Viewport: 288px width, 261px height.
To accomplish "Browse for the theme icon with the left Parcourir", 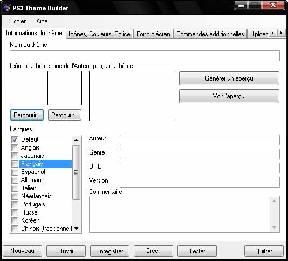I will [27, 115].
